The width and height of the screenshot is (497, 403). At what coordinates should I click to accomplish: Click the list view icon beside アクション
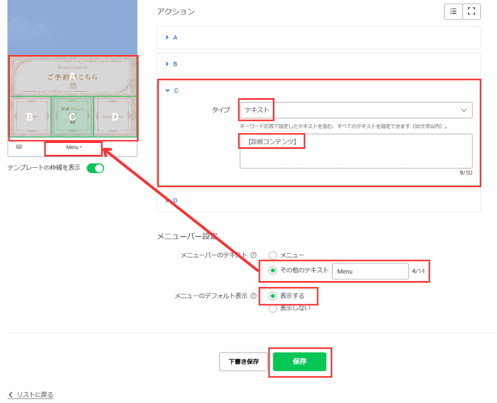point(453,11)
